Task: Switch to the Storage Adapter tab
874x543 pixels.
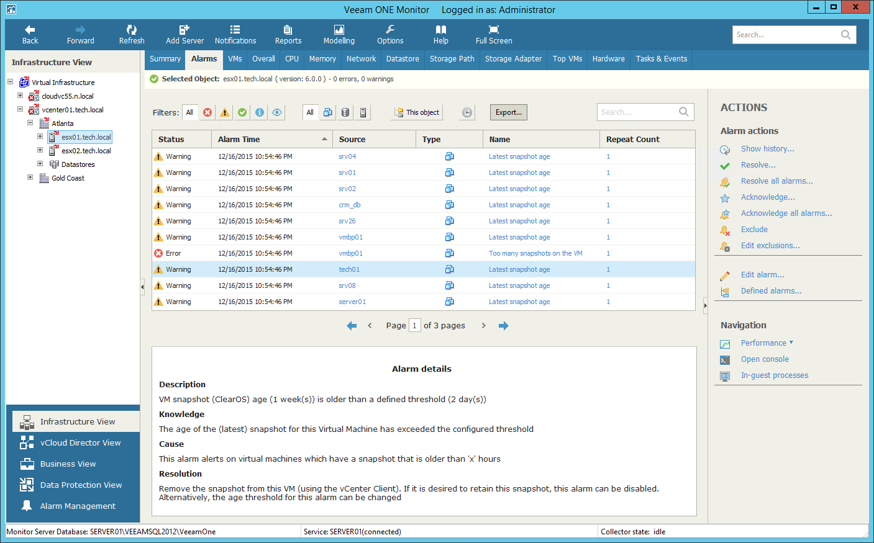Action: (513, 59)
